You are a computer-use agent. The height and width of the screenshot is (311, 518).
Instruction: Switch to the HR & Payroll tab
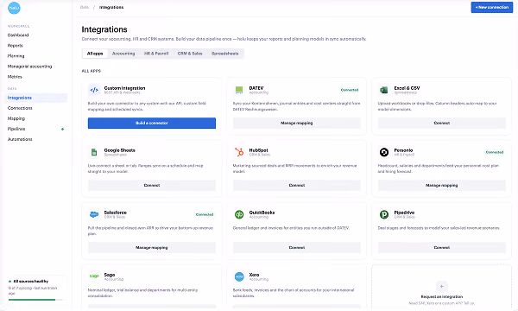(156, 54)
